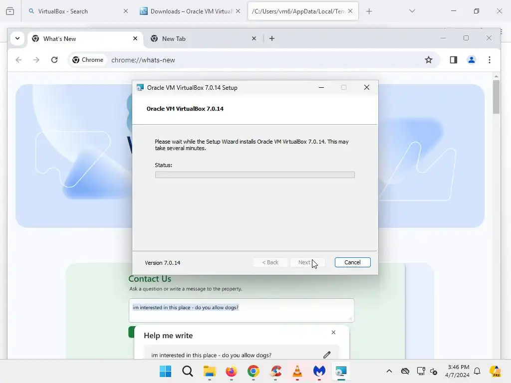
Task: Go back in Chrome
Action: 18,60
